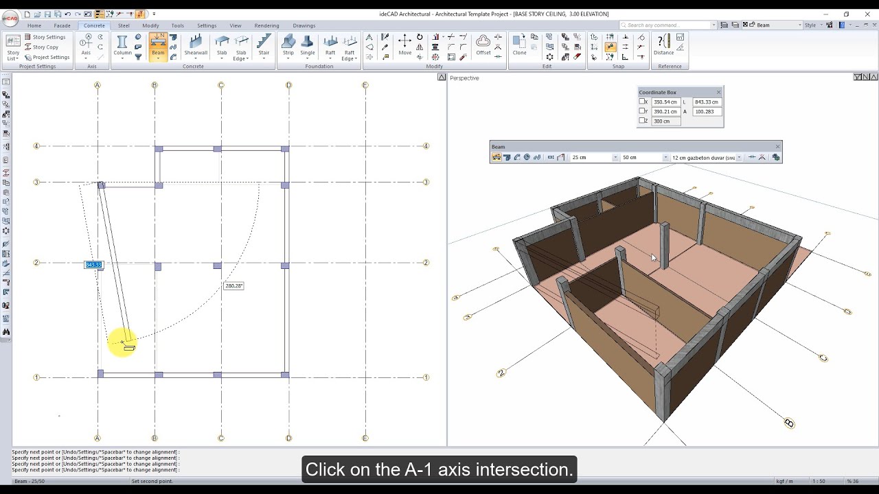This screenshot has height=494, width=879.
Task: Click the Open file icon in quick access
Action: click(x=37, y=14)
